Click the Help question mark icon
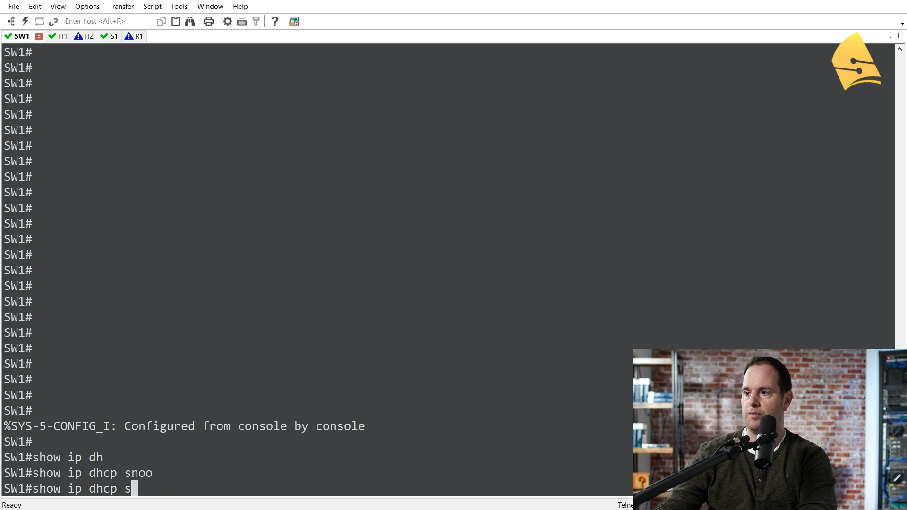907x510 pixels. point(274,21)
